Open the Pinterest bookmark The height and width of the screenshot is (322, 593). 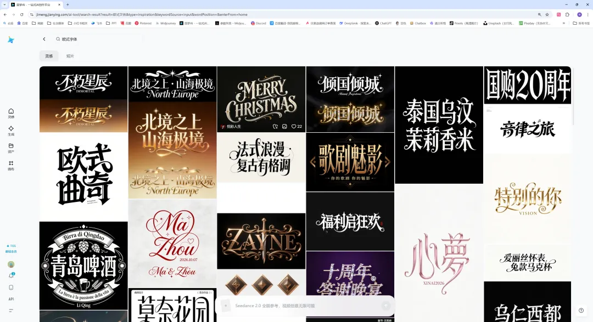pos(143,23)
